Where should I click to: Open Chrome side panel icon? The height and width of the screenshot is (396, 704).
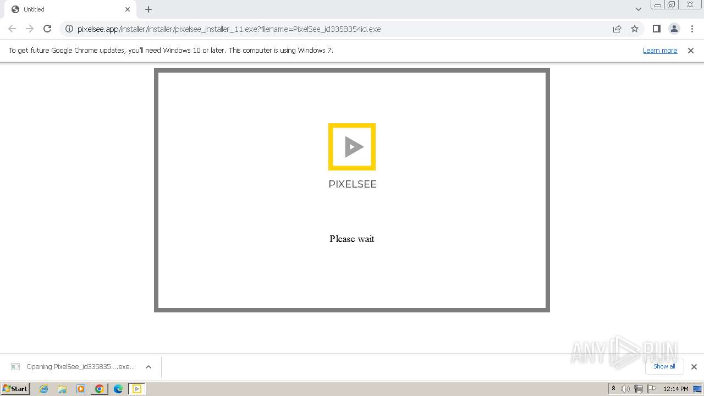click(656, 29)
